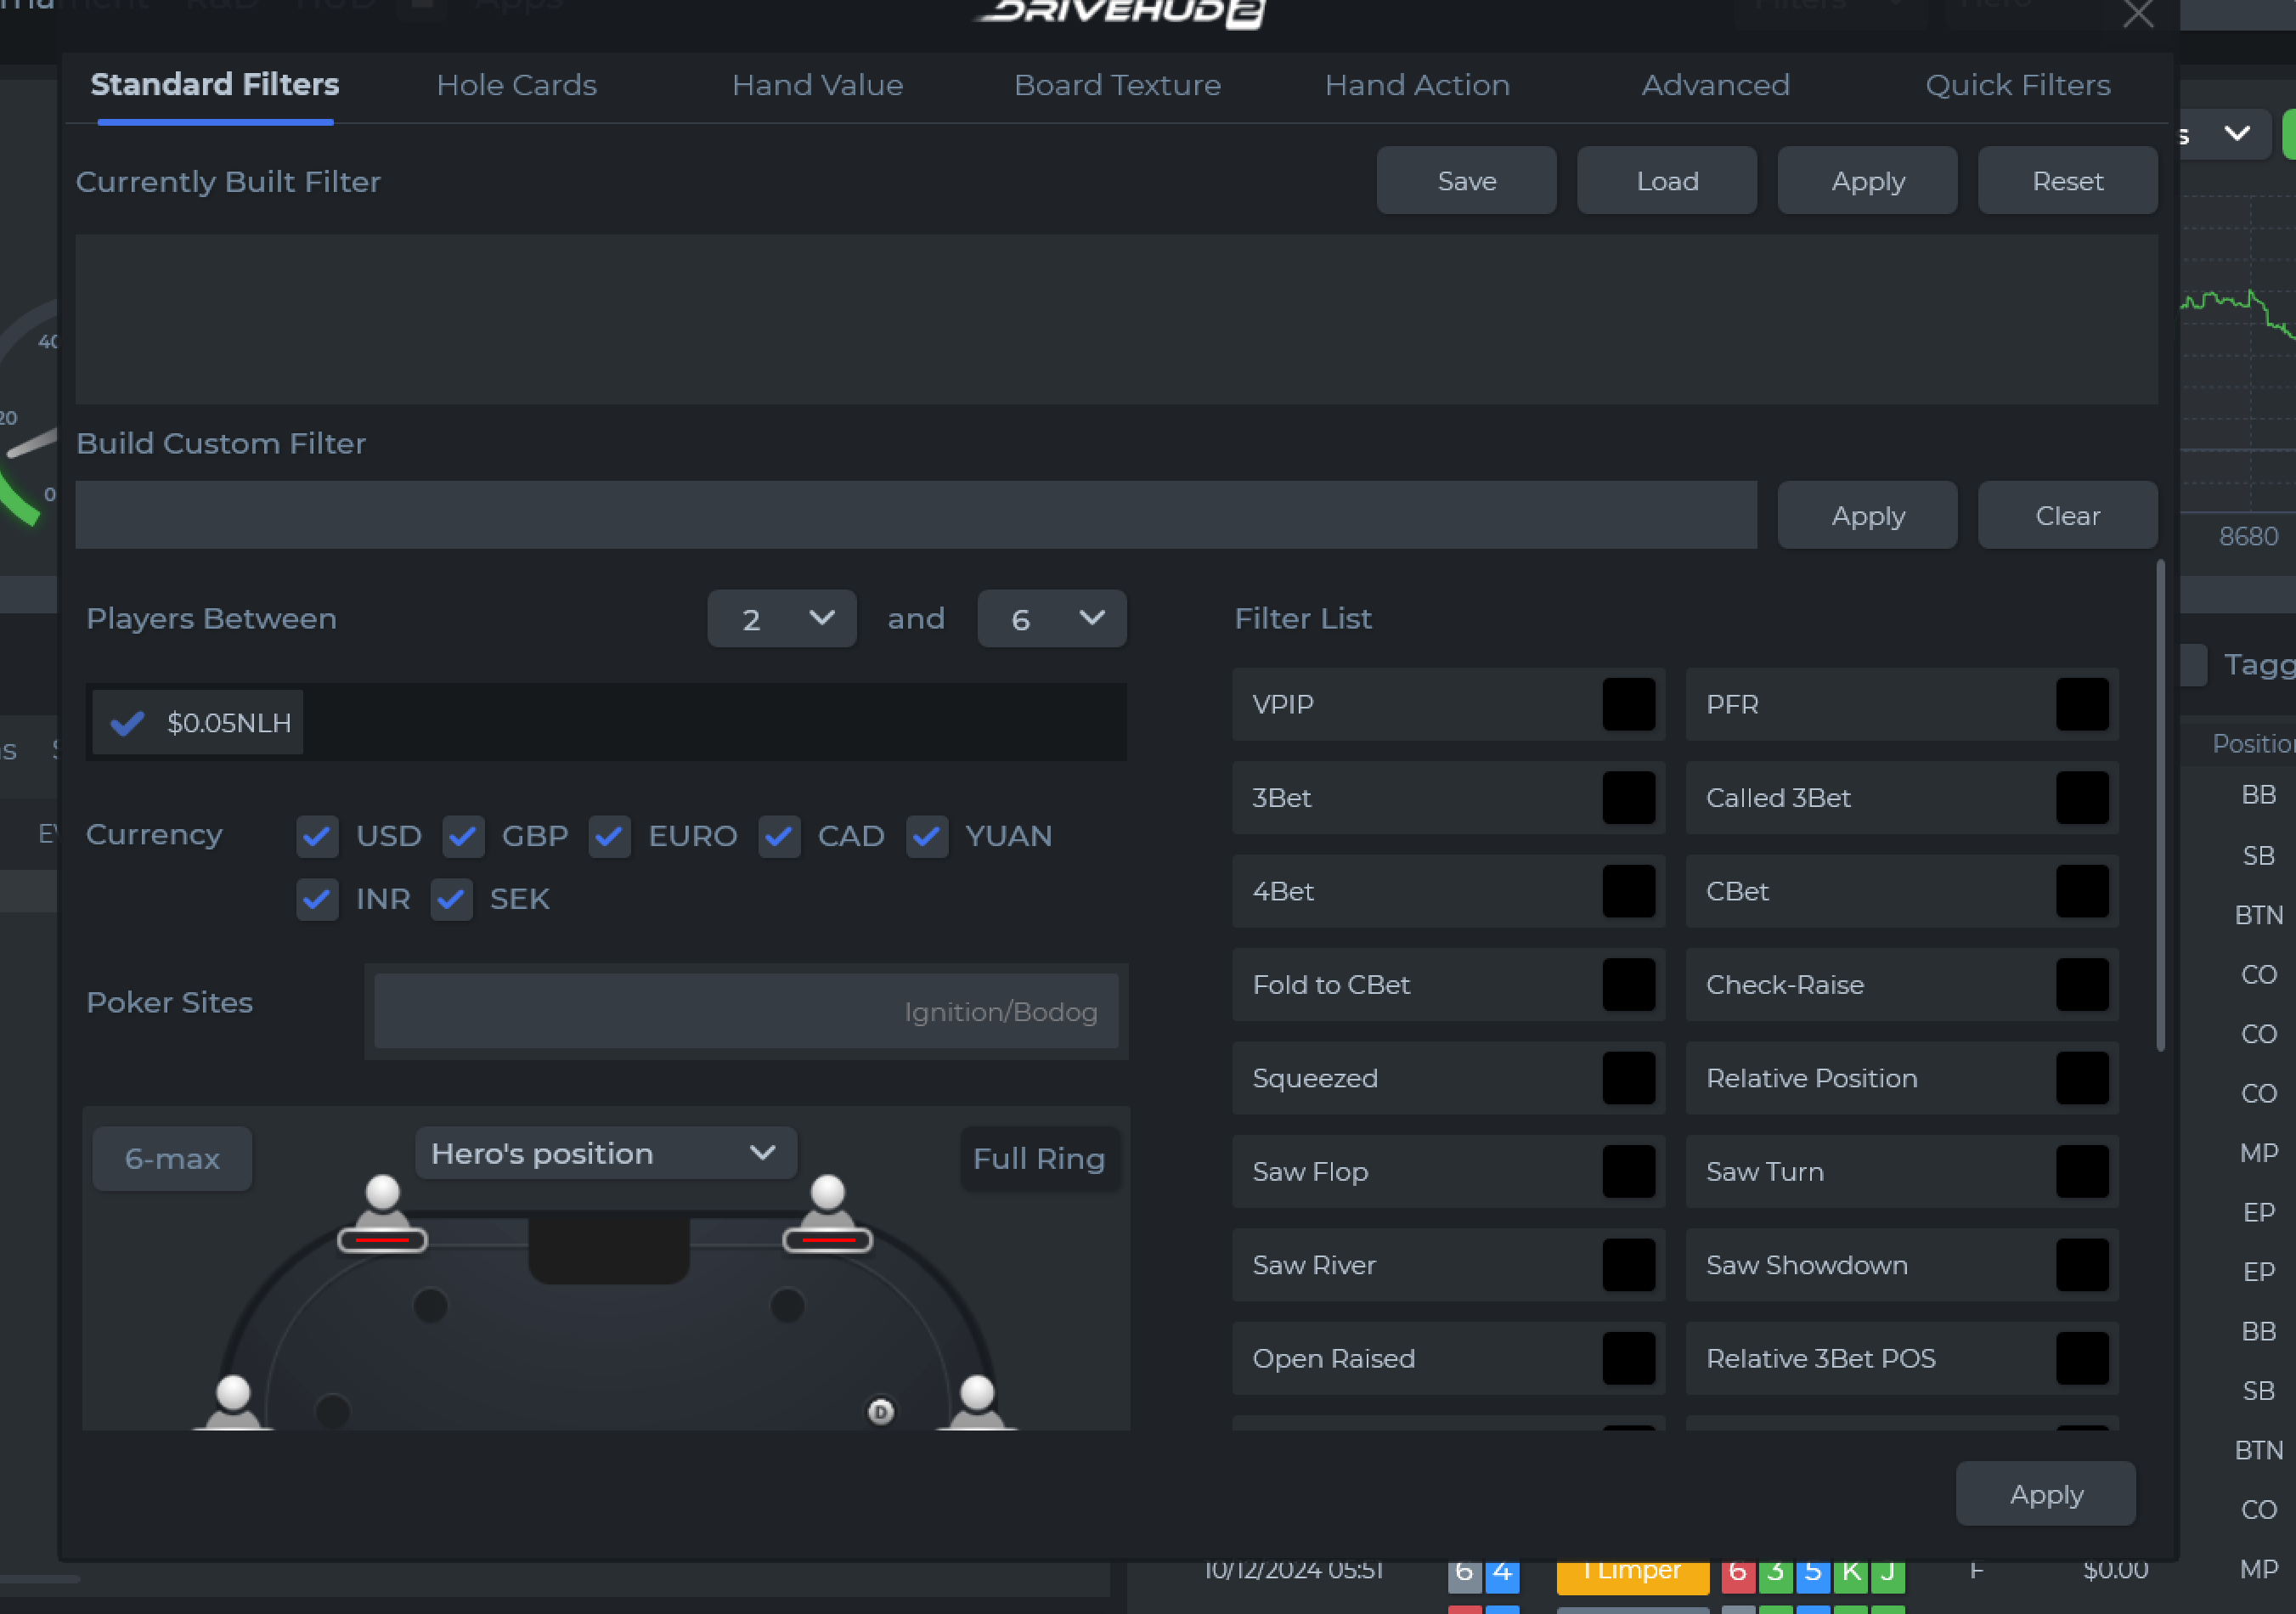Toggle the 4Bet filter box
This screenshot has height=1614, width=2296.
1628,891
